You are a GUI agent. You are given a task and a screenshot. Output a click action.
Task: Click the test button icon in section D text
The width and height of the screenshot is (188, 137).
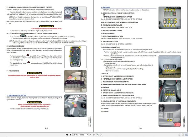(23, 36)
